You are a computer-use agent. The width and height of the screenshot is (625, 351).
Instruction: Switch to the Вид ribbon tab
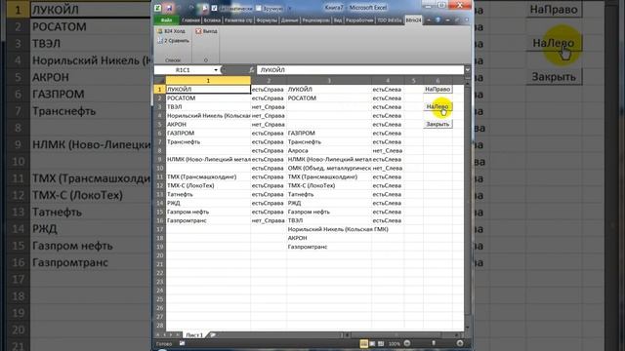tap(338, 19)
